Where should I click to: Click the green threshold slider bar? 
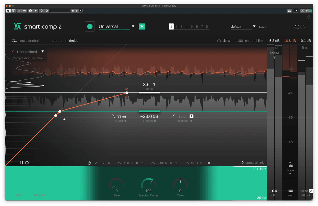click(x=149, y=111)
